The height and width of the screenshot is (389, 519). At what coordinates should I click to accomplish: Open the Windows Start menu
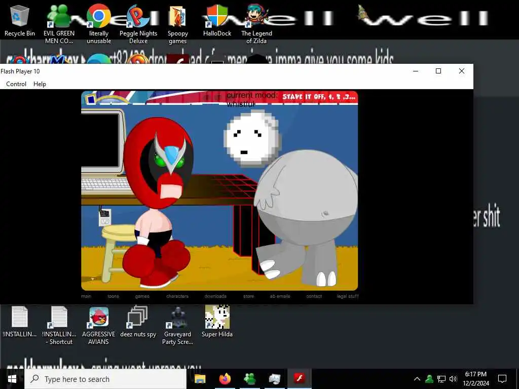pos(12,379)
